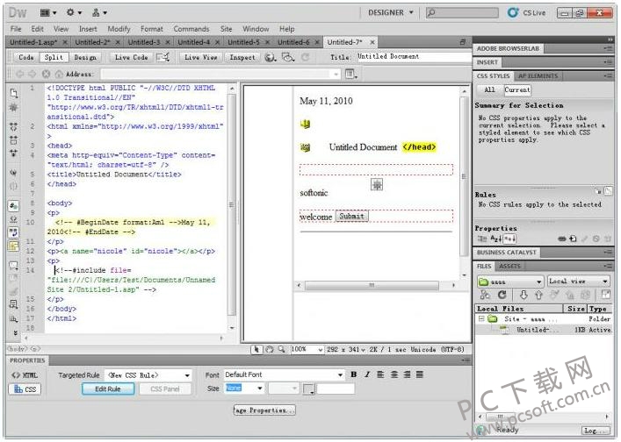This screenshot has height=442, width=621.
Task: Select the Zoom magnifier tool in status bar
Action: (x=282, y=349)
